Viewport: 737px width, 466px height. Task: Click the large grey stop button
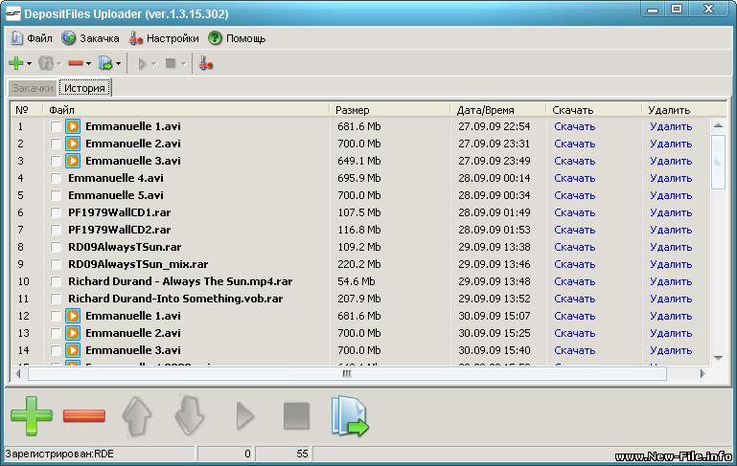click(296, 416)
